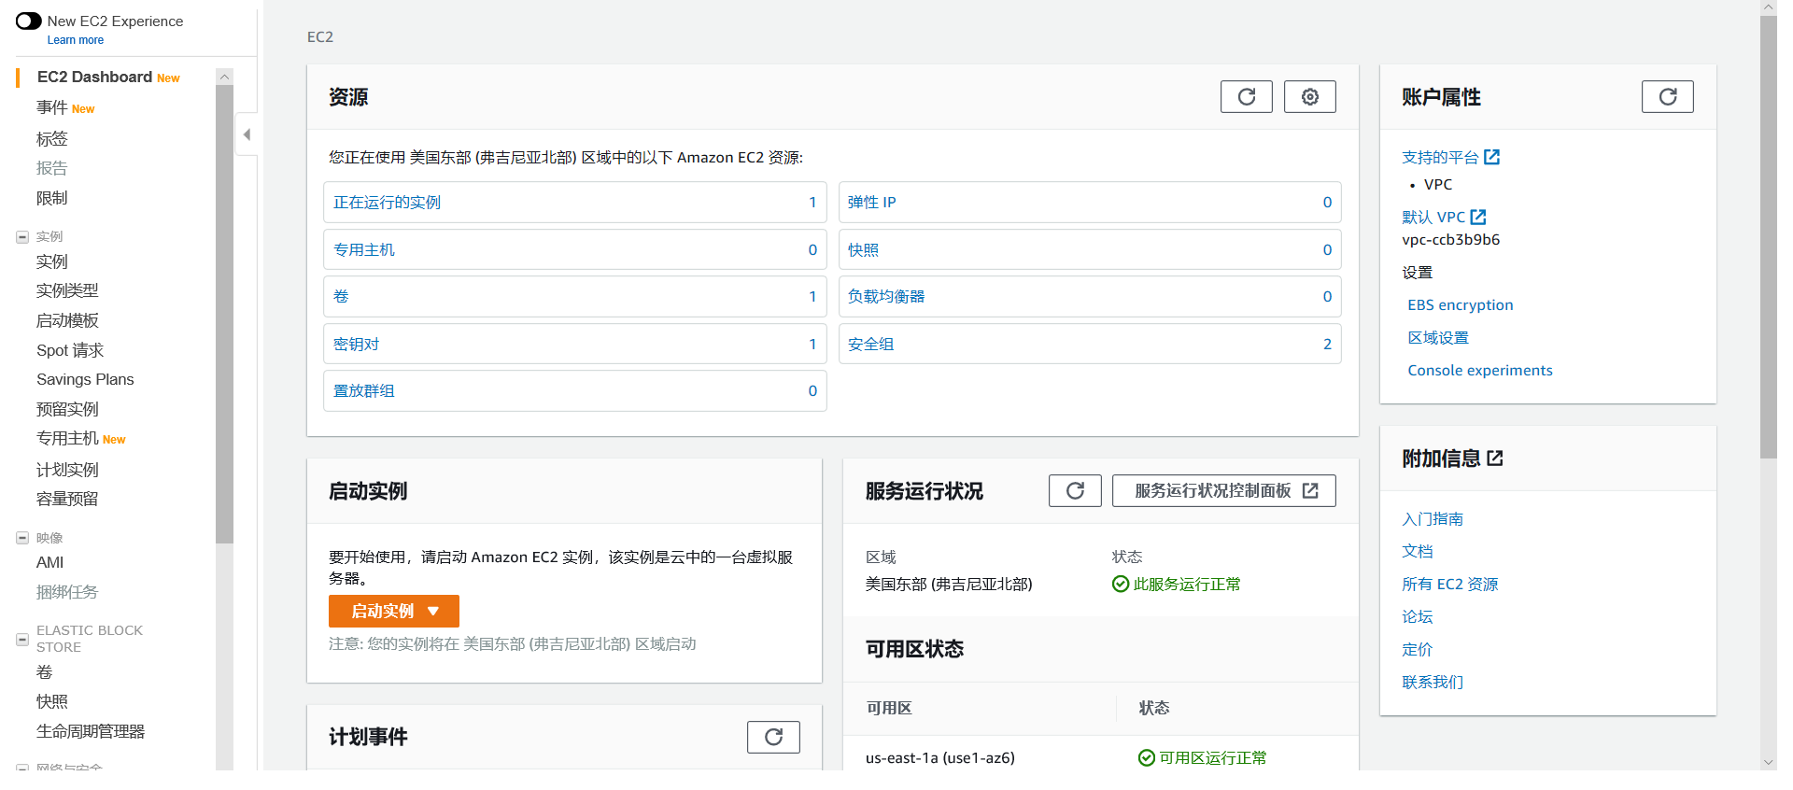Open 计划实例 in the sidebar
This screenshot has height=790, width=1793.
click(67, 470)
